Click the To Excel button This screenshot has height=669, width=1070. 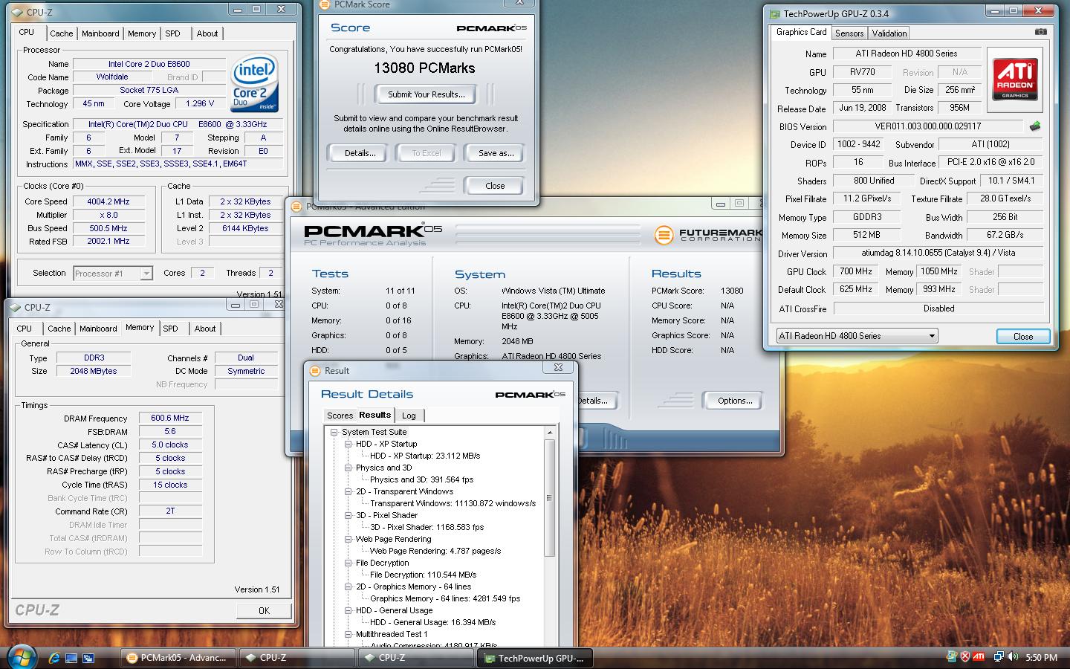pos(427,153)
